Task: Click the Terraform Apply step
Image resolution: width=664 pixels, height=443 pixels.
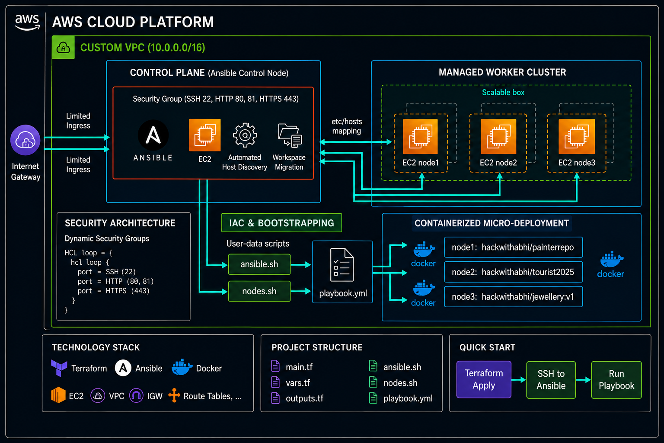Action: coord(484,379)
